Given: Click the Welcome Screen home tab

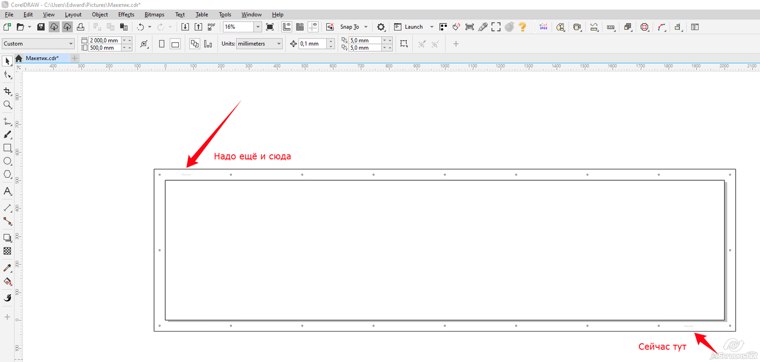Looking at the screenshot, I should 18,58.
